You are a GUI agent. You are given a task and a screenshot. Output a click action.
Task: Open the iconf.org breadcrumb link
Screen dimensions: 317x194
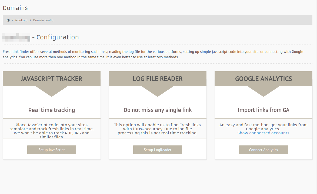point(21,20)
